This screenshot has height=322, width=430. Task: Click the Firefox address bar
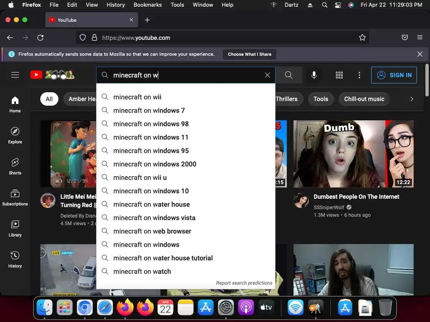click(x=222, y=37)
